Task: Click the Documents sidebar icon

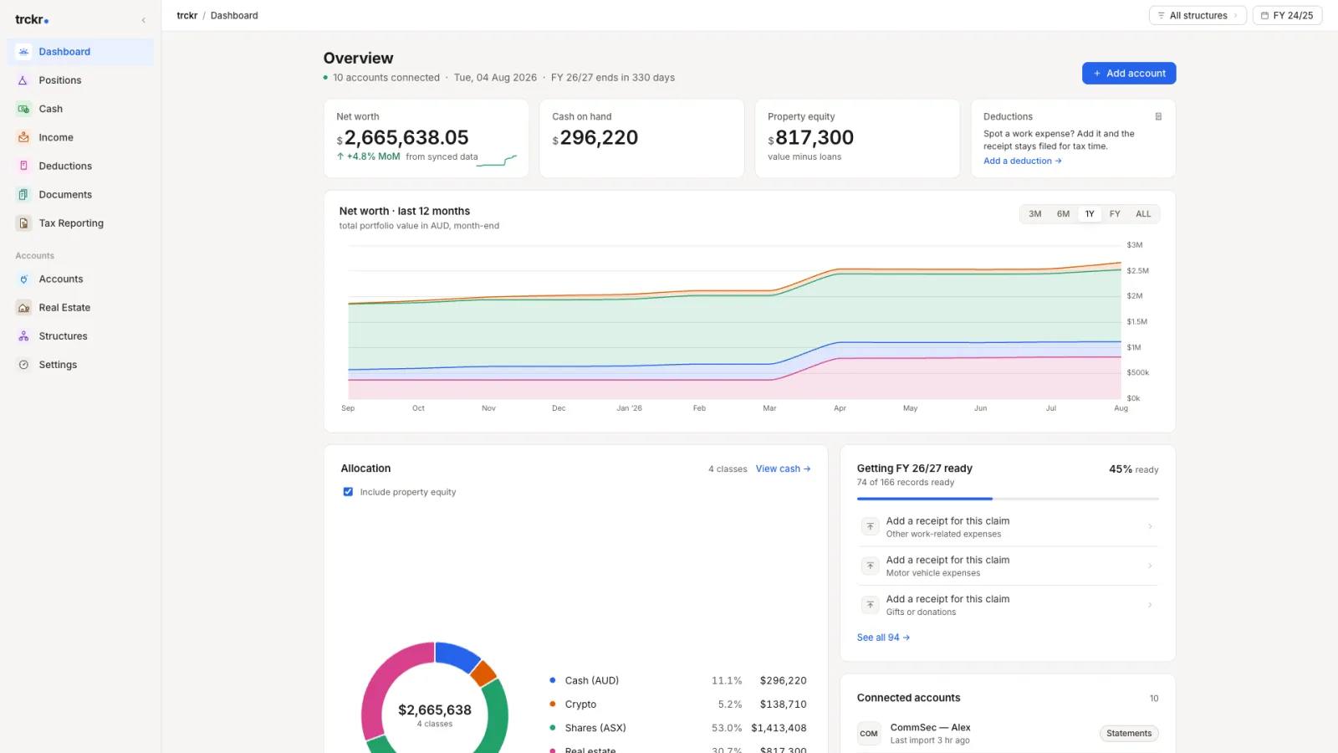Action: click(x=23, y=194)
